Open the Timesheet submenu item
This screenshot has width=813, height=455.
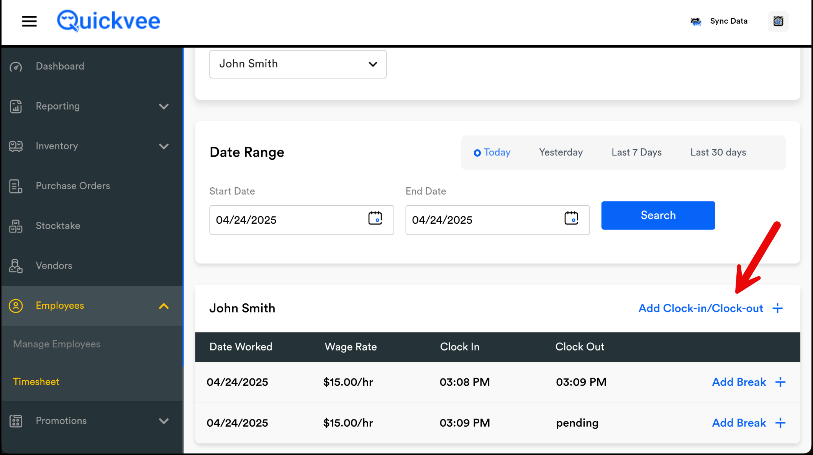(x=36, y=382)
